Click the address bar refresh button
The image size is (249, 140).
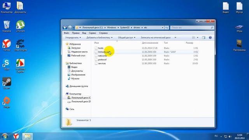point(167,28)
